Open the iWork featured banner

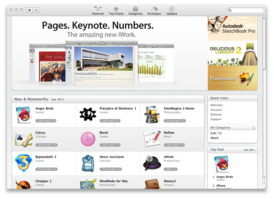click(x=110, y=53)
